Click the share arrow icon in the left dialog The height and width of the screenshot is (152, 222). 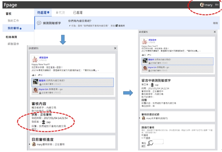39,75
